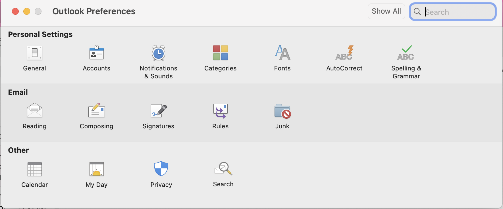Open Reading email preferences

tap(34, 111)
